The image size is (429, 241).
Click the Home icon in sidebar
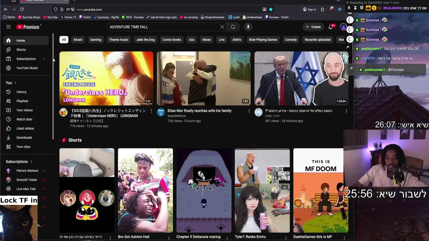tap(8, 41)
